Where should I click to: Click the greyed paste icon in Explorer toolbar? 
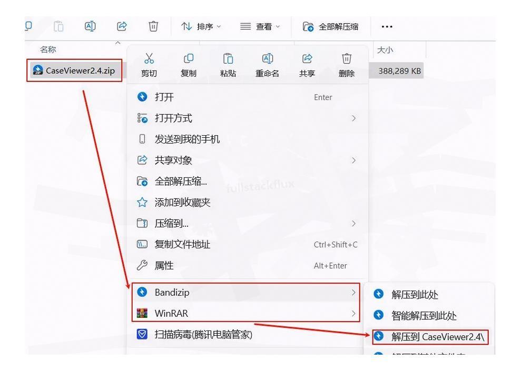tap(58, 26)
